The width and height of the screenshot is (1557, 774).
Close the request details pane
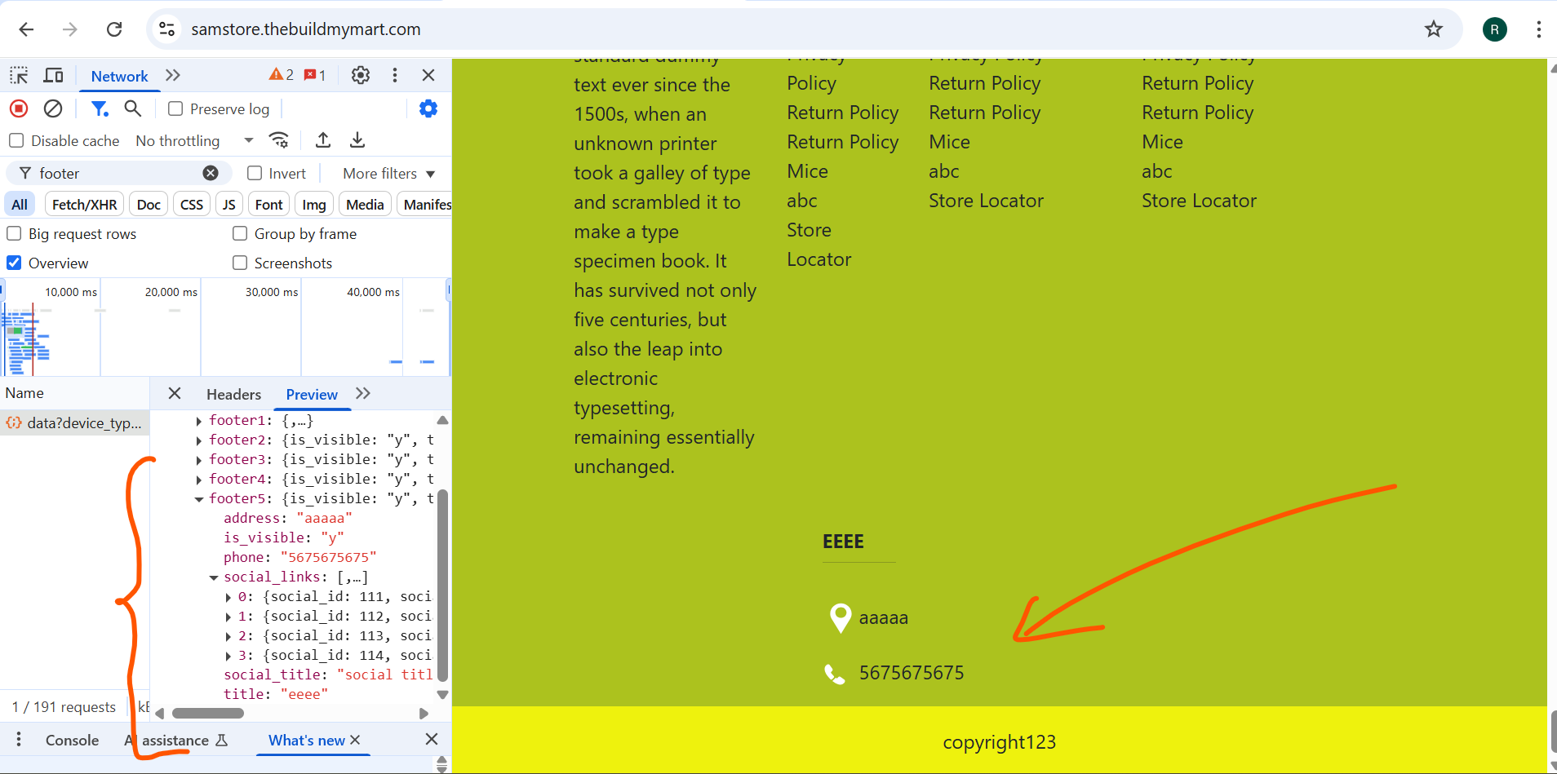pyautogui.click(x=175, y=393)
